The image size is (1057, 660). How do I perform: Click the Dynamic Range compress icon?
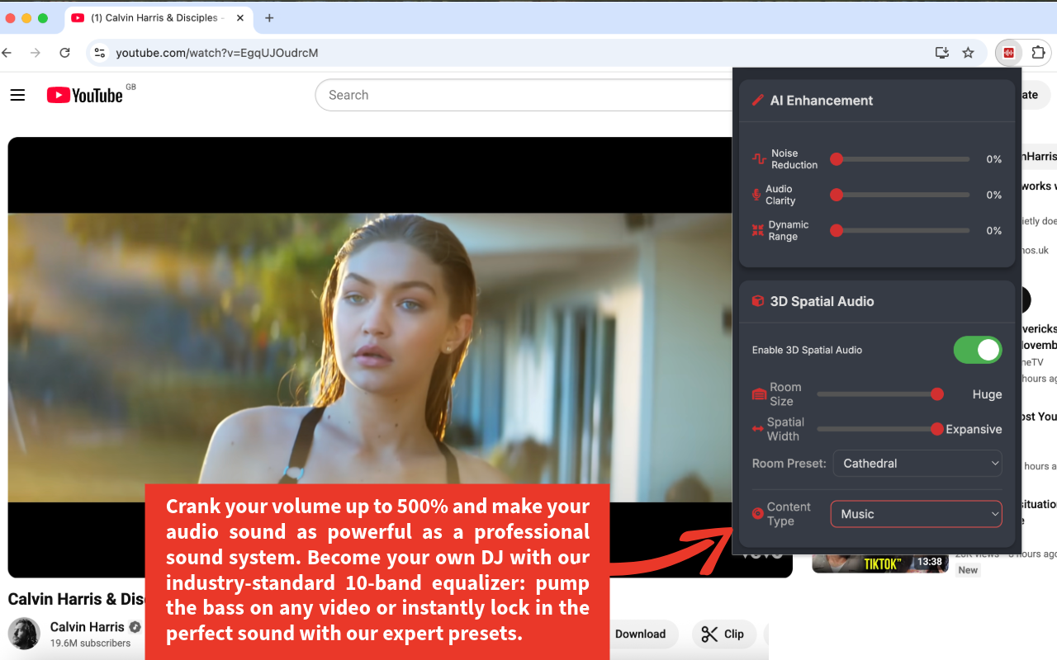click(x=756, y=230)
